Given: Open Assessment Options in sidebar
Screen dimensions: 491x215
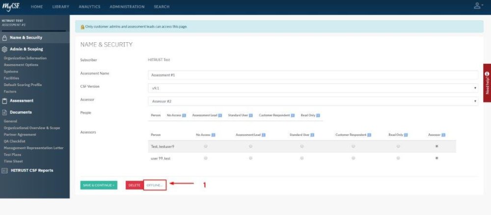Looking at the screenshot, I should coord(21,65).
